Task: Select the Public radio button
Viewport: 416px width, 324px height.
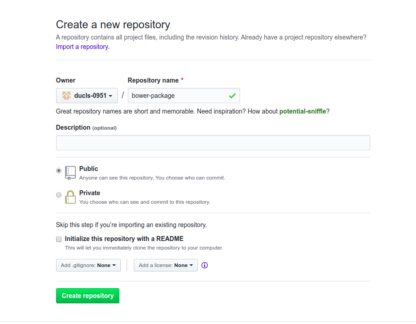Action: click(59, 171)
